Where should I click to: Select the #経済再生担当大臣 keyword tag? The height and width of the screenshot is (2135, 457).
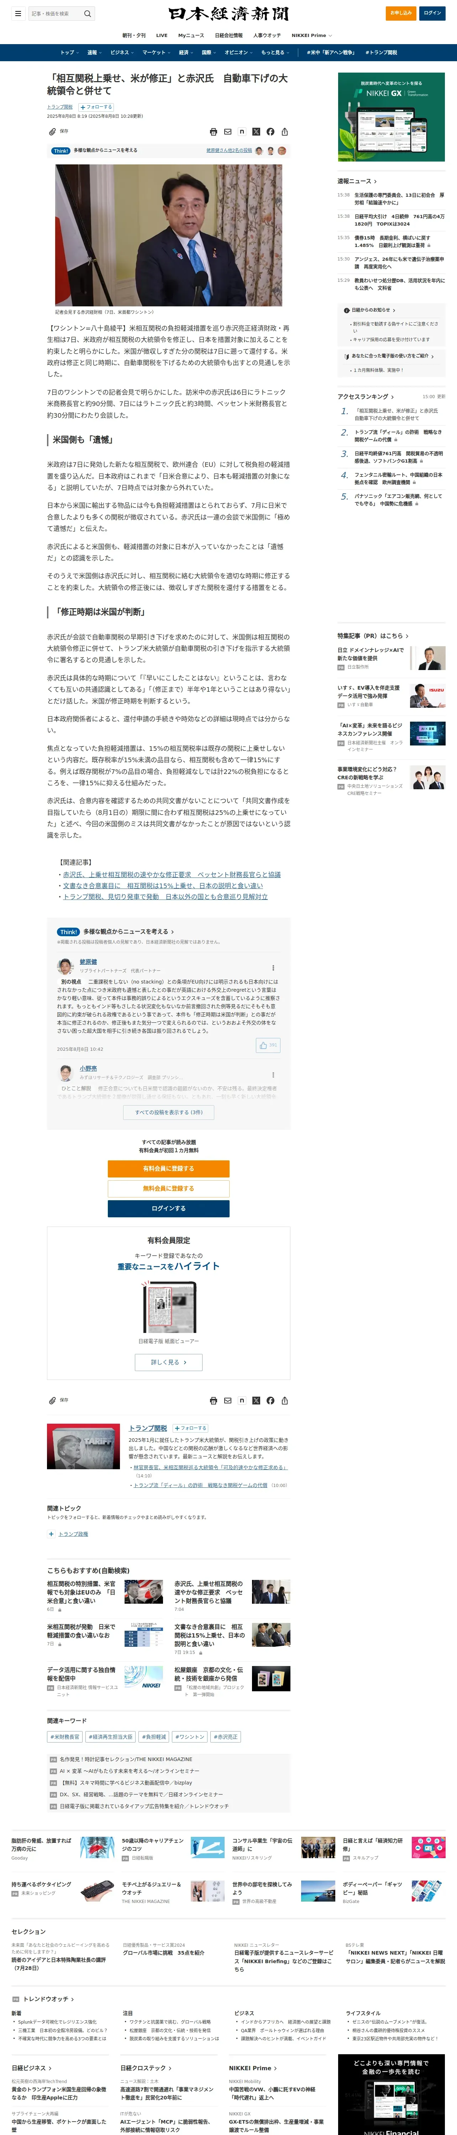[110, 1736]
